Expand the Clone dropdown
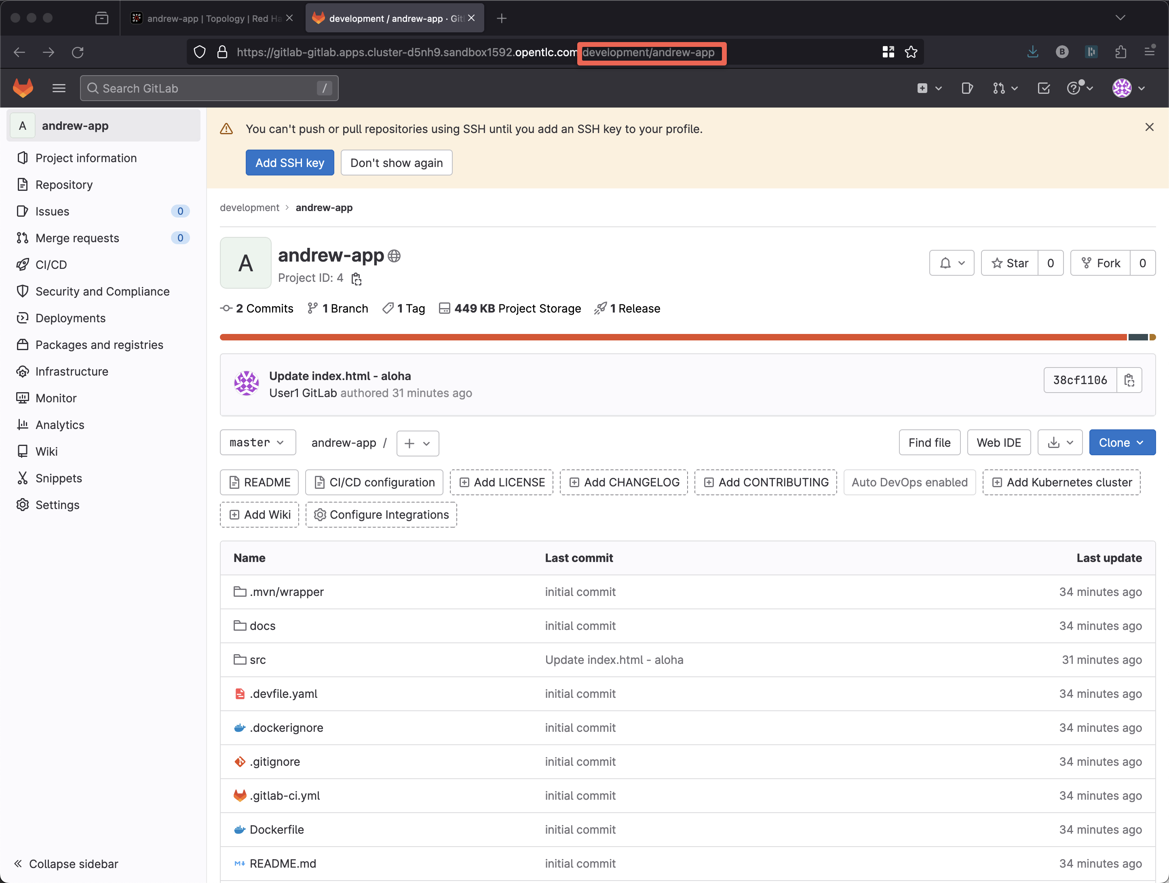1169x883 pixels. click(1121, 443)
